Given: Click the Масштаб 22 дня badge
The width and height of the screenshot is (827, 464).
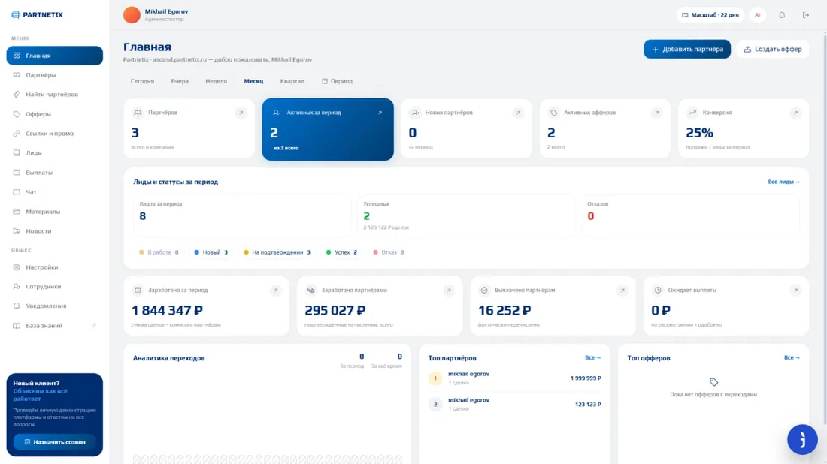Looking at the screenshot, I should pos(710,15).
